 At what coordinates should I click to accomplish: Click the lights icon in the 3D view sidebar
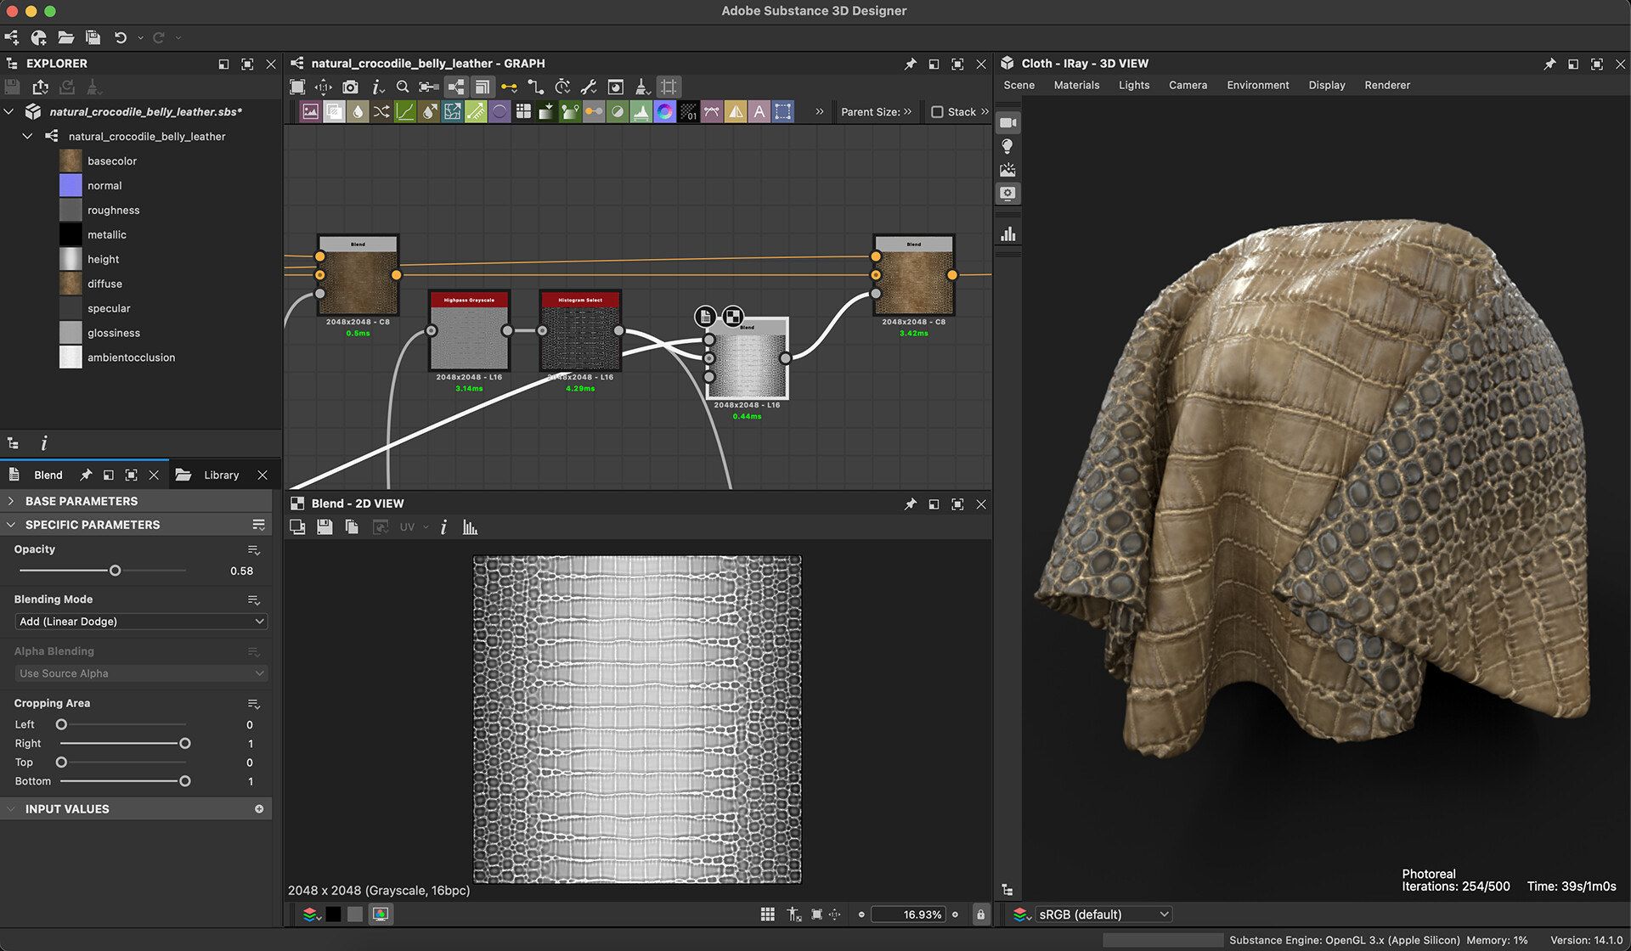[x=1008, y=145]
